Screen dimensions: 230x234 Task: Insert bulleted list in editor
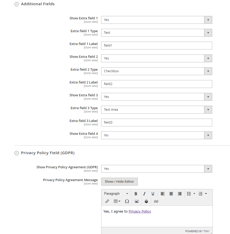[x=189, y=194]
